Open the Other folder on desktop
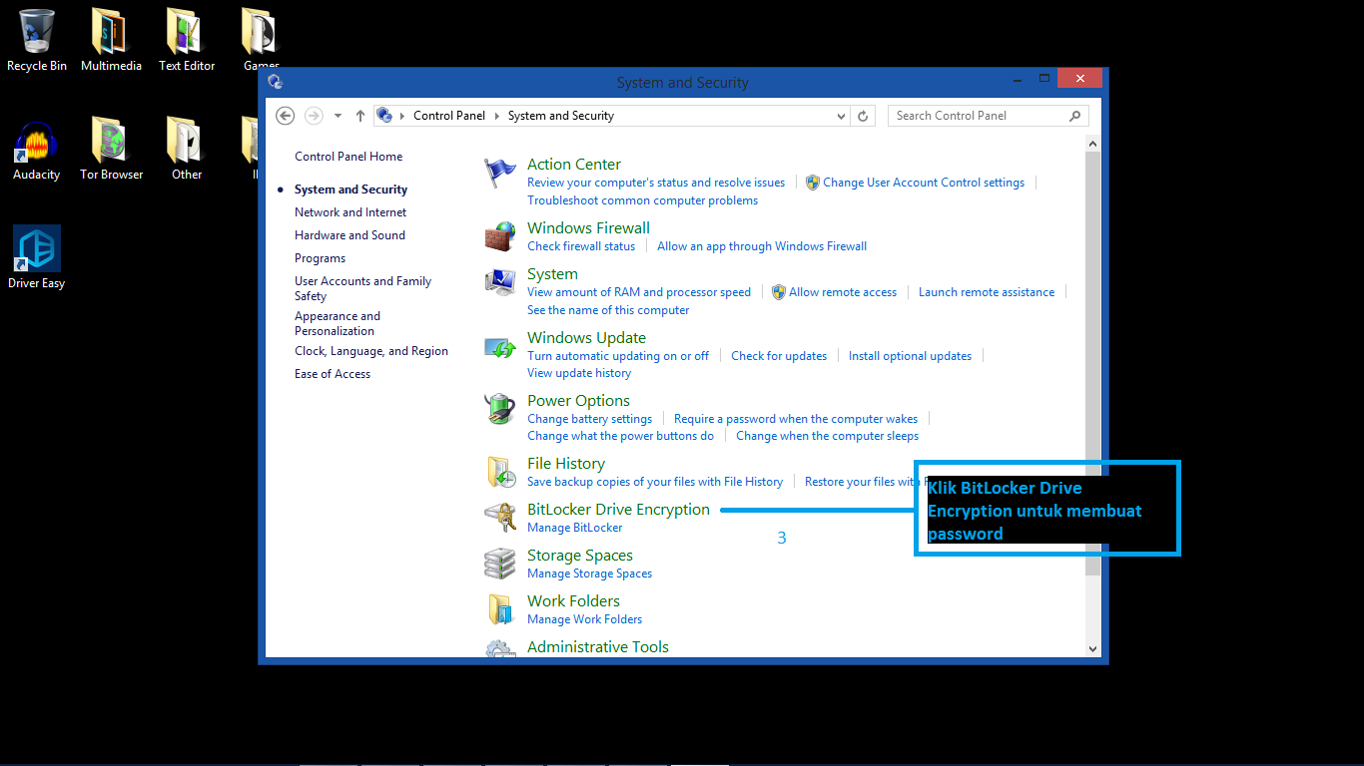This screenshot has width=1364, height=766. (x=187, y=150)
